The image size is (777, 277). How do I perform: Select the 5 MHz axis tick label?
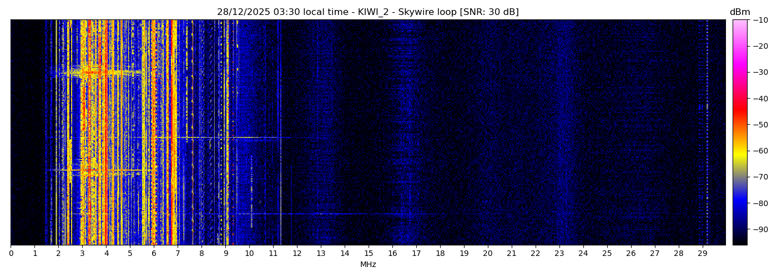[x=130, y=254]
